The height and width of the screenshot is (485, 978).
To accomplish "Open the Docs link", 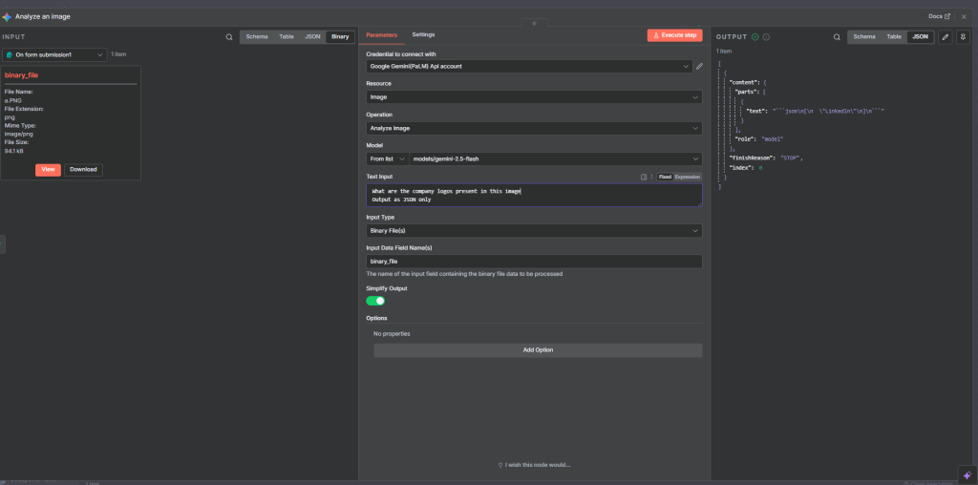I will [x=939, y=16].
